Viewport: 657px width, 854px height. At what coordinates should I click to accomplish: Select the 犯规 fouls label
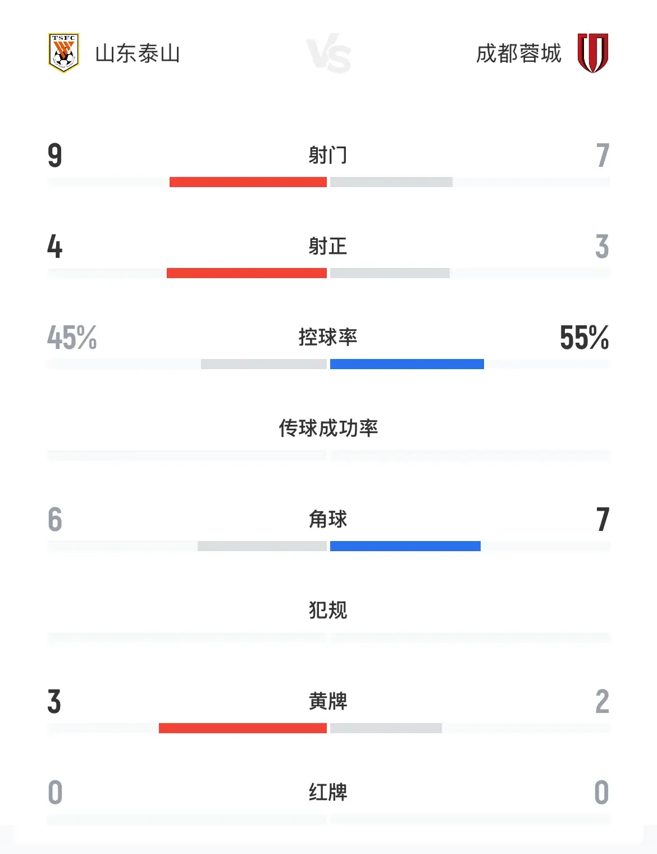click(328, 610)
